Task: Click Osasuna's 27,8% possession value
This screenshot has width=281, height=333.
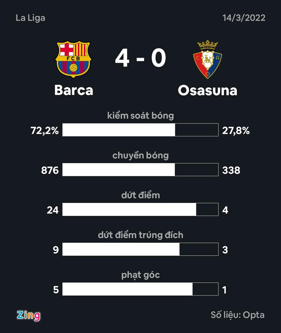Action: click(x=236, y=131)
